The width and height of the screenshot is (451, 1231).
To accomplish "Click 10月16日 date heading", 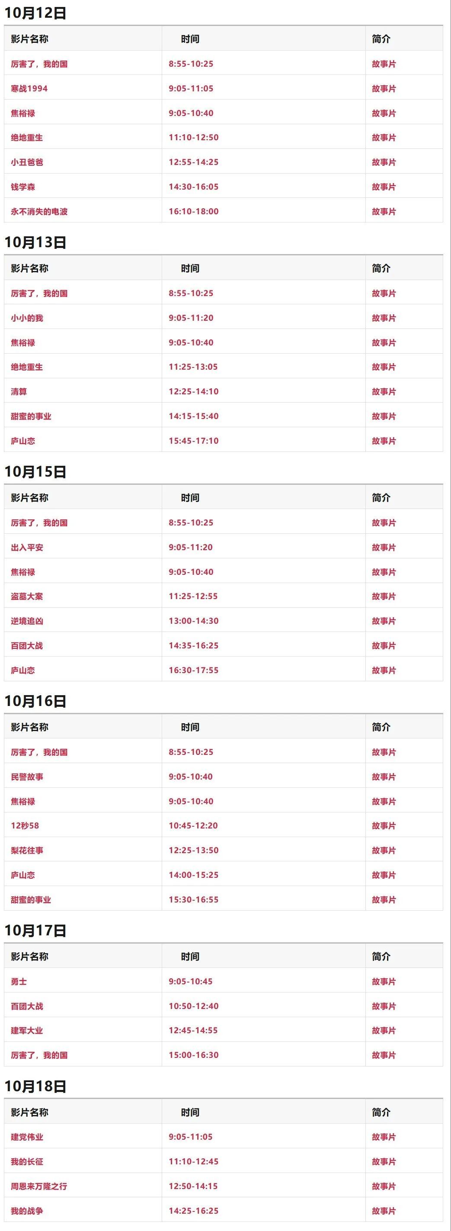I will 35,701.
